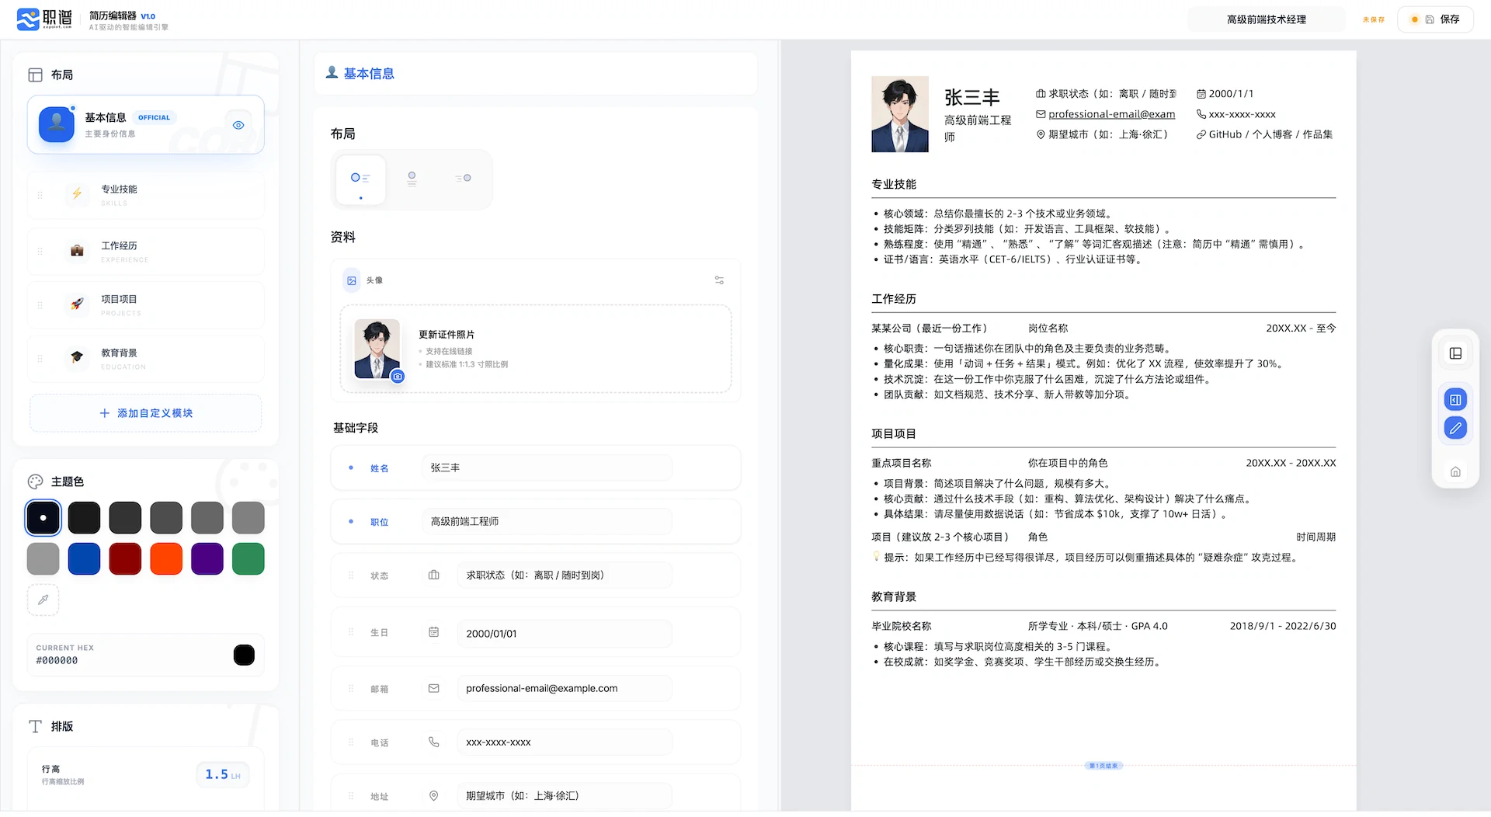Click the pencil edit icon in floating toolbar

click(1455, 428)
